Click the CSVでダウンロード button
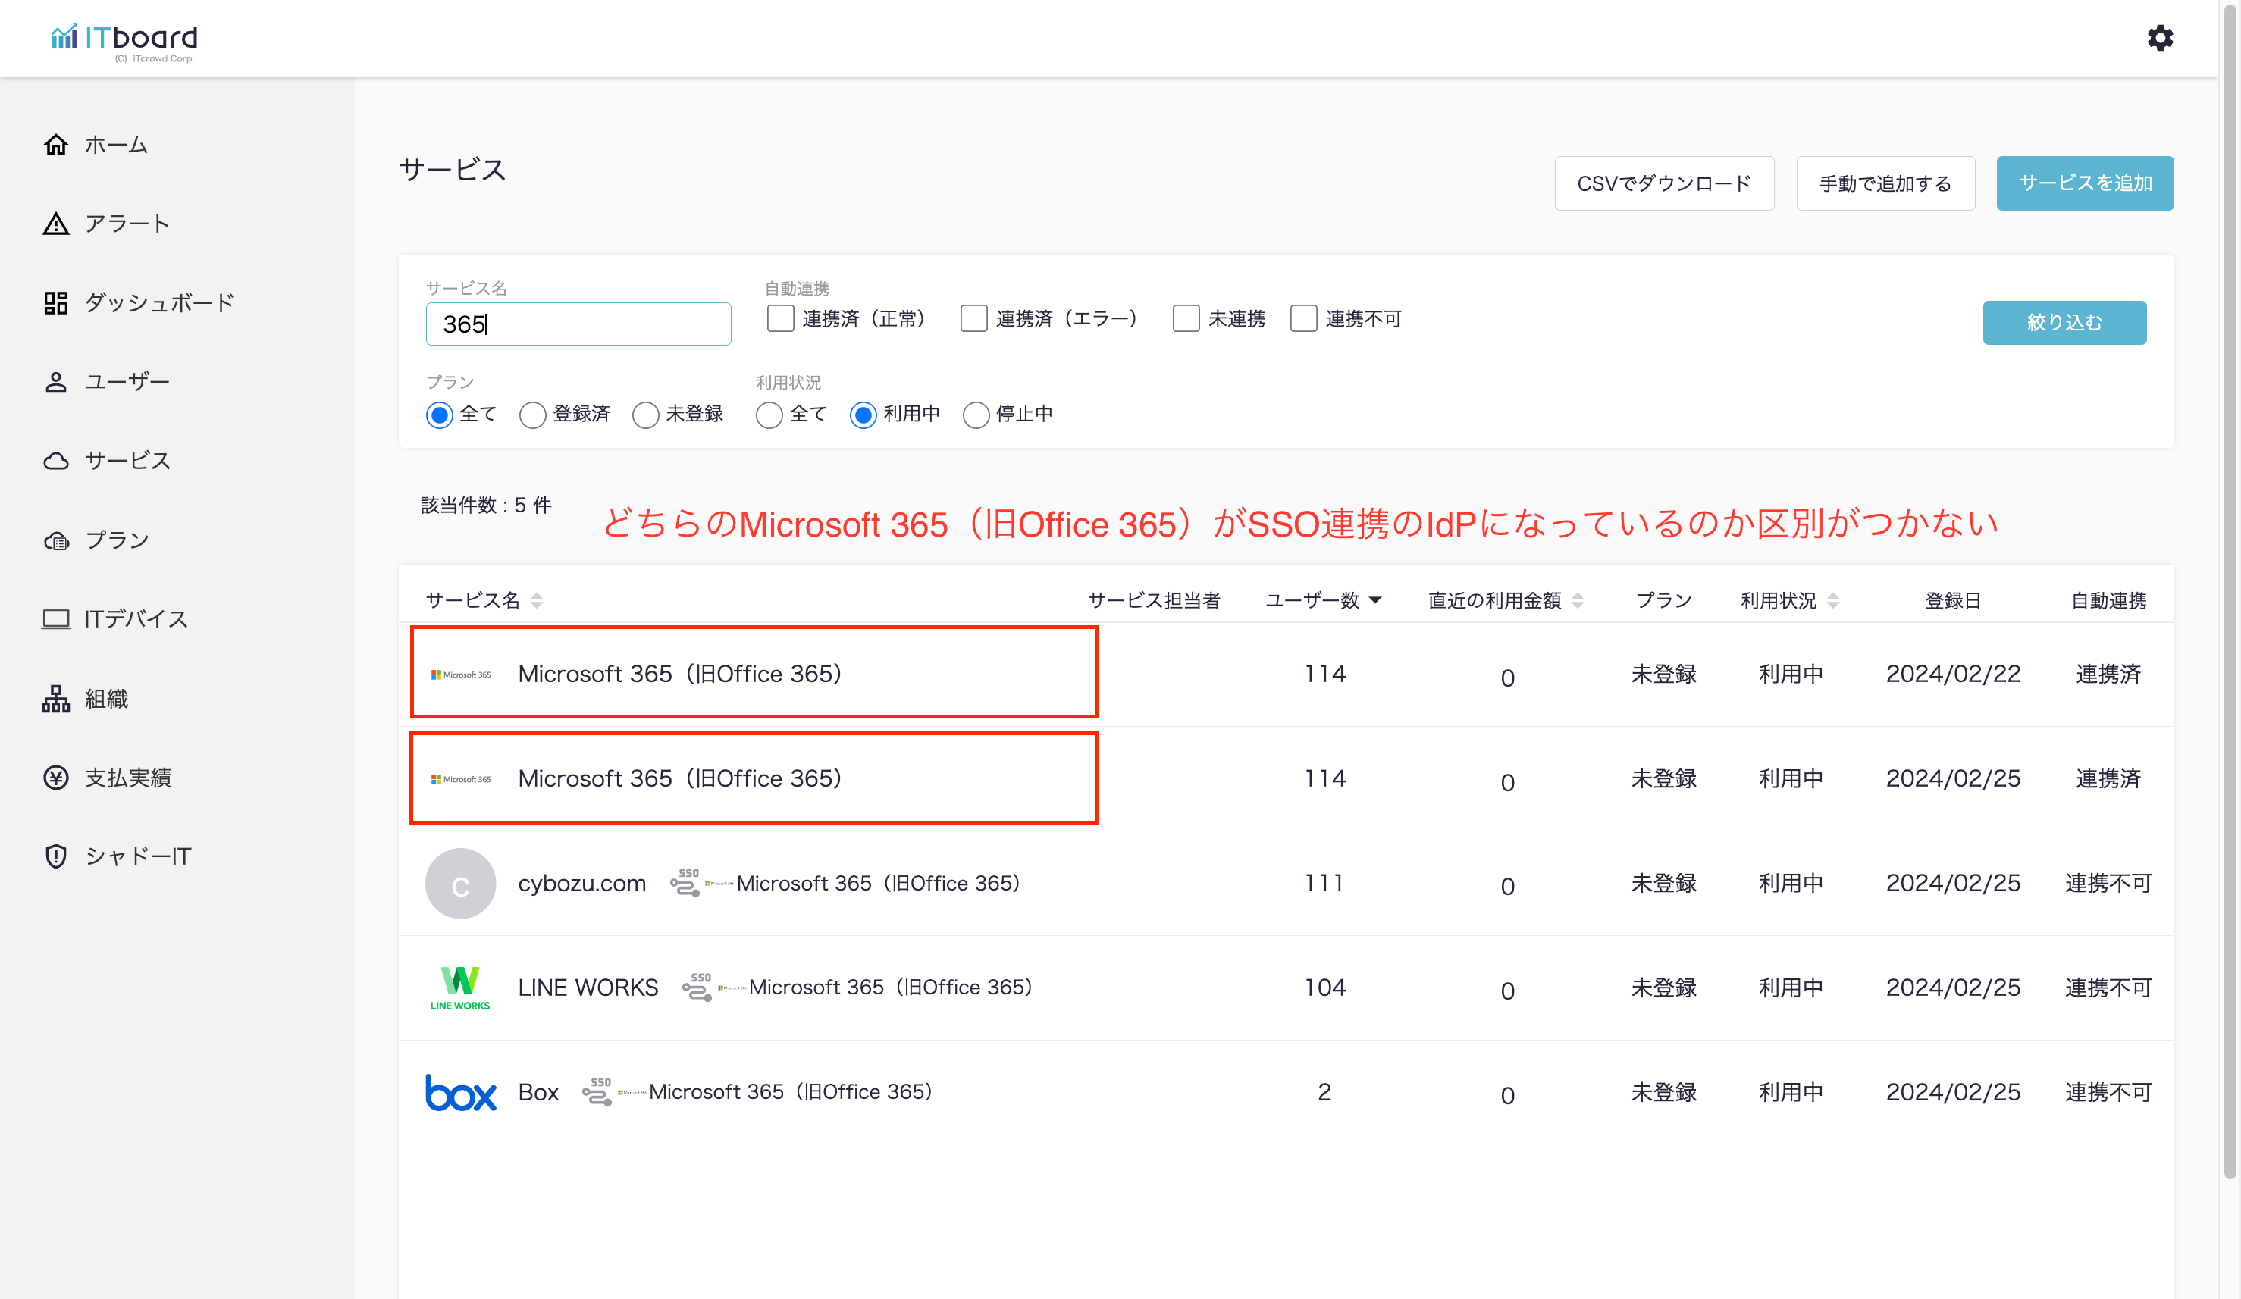Image resolution: width=2241 pixels, height=1299 pixels. pos(1663,183)
